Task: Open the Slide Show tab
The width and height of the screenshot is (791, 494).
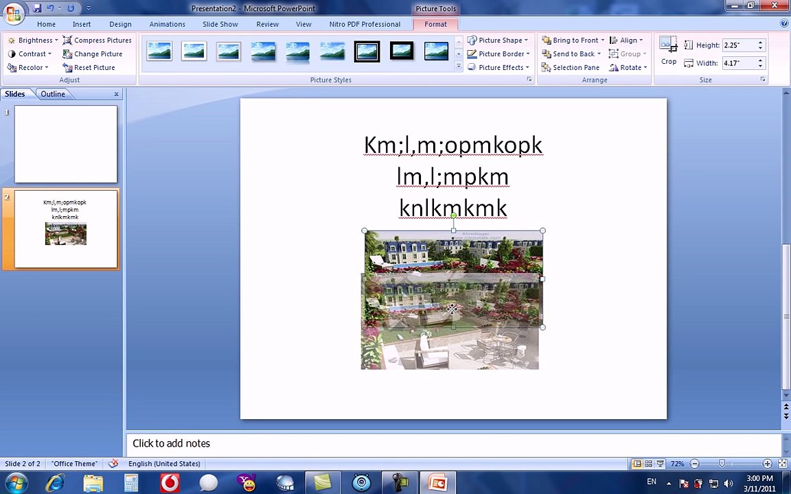Action: coord(220,24)
